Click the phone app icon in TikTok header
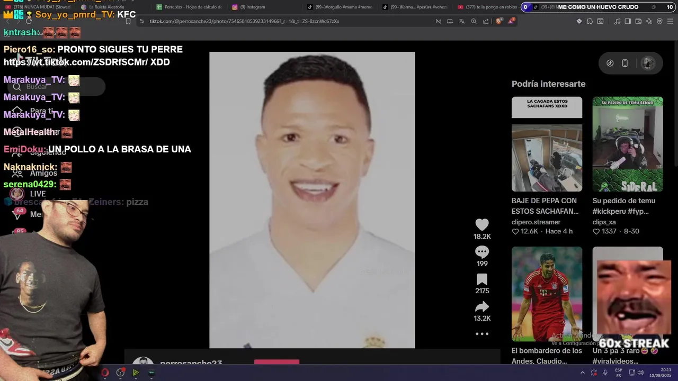Viewport: 678px width, 381px height. tap(625, 63)
